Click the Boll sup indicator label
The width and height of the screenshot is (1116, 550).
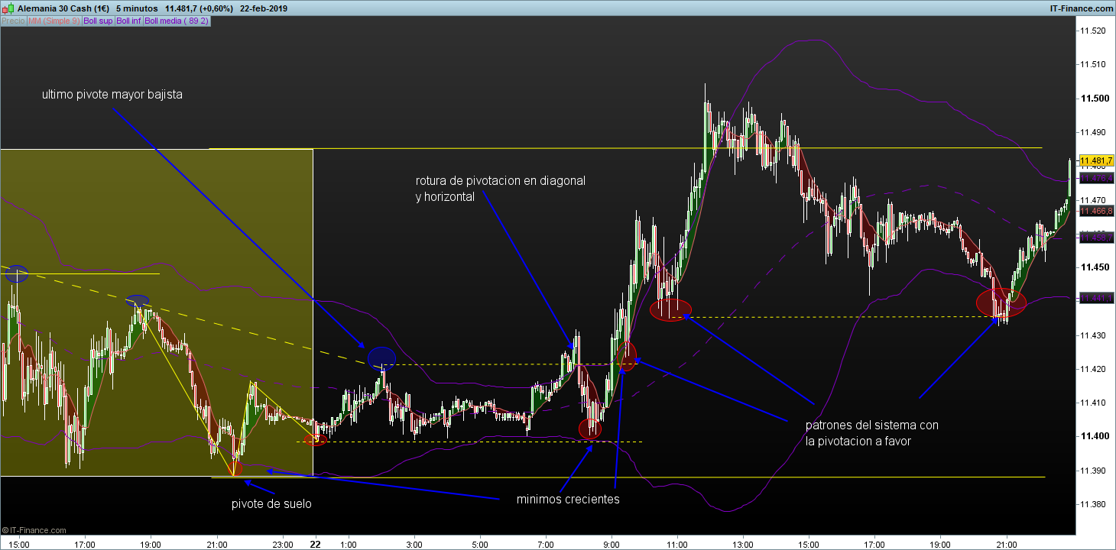(98, 21)
